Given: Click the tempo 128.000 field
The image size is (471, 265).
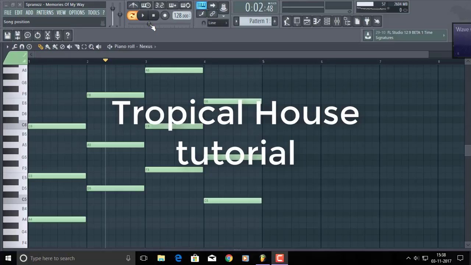Looking at the screenshot, I should (x=181, y=15).
